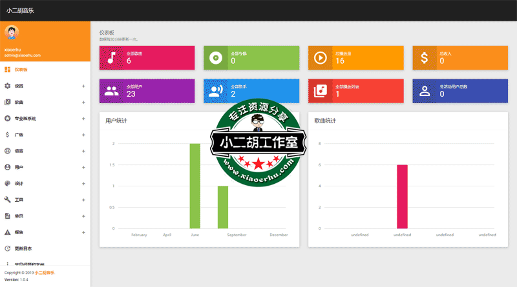Expand the 设置 settings menu plus sign
Viewport: 517px width, 287px height.
(x=83, y=86)
